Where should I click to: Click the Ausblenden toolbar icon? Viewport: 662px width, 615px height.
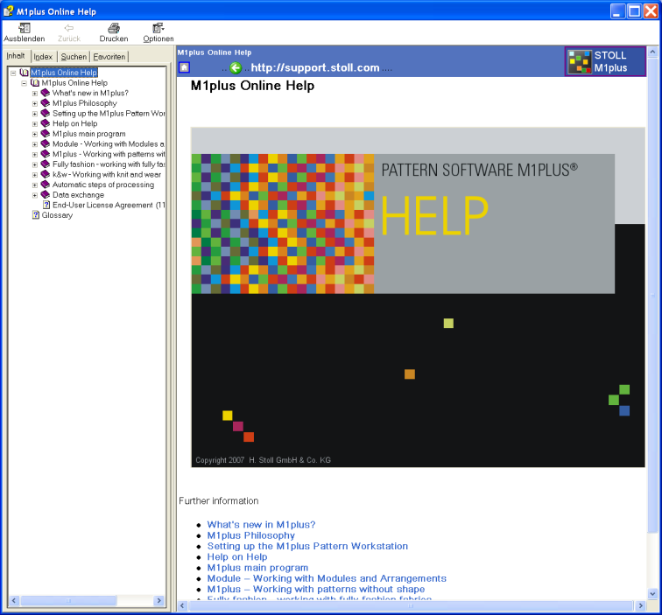click(24, 29)
